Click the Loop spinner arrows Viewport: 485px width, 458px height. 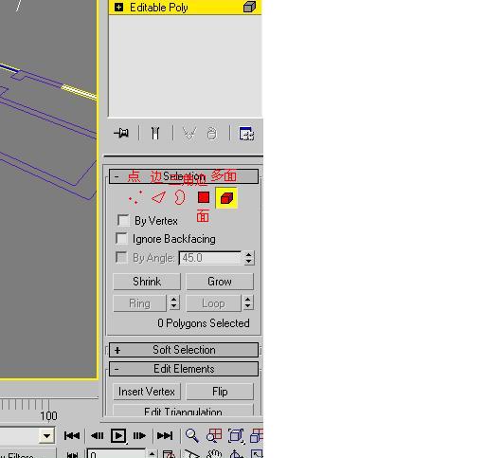[248, 302]
